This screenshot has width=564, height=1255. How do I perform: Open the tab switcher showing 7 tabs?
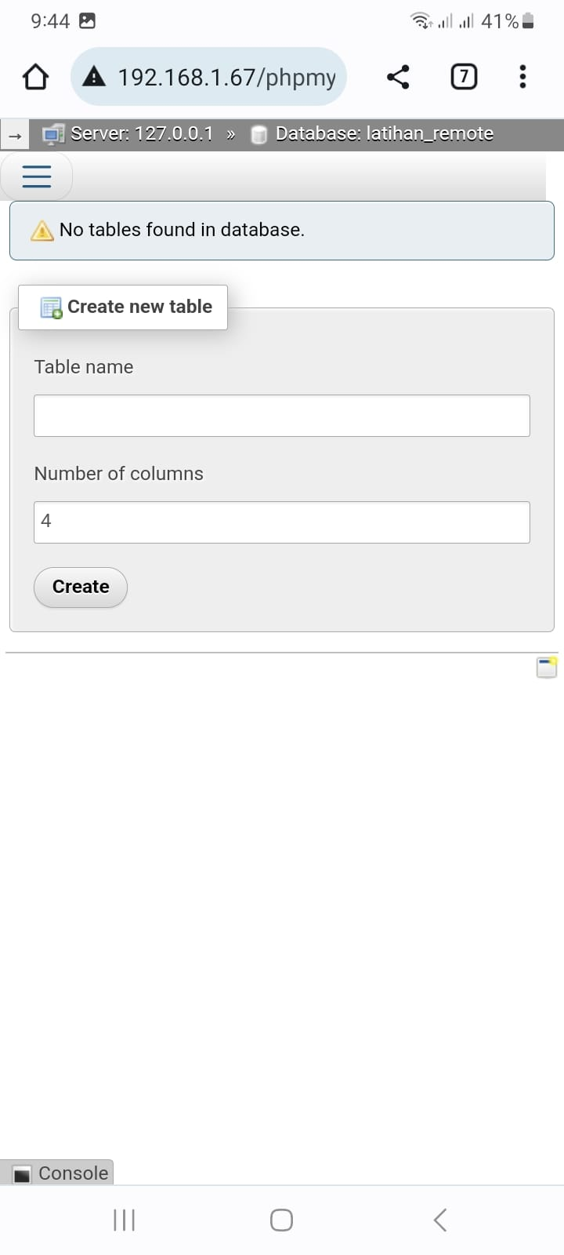click(464, 76)
